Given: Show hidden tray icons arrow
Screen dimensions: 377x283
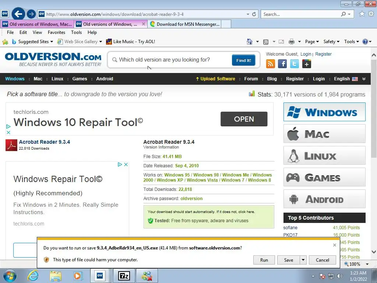Looking at the screenshot, I should click(313, 276).
